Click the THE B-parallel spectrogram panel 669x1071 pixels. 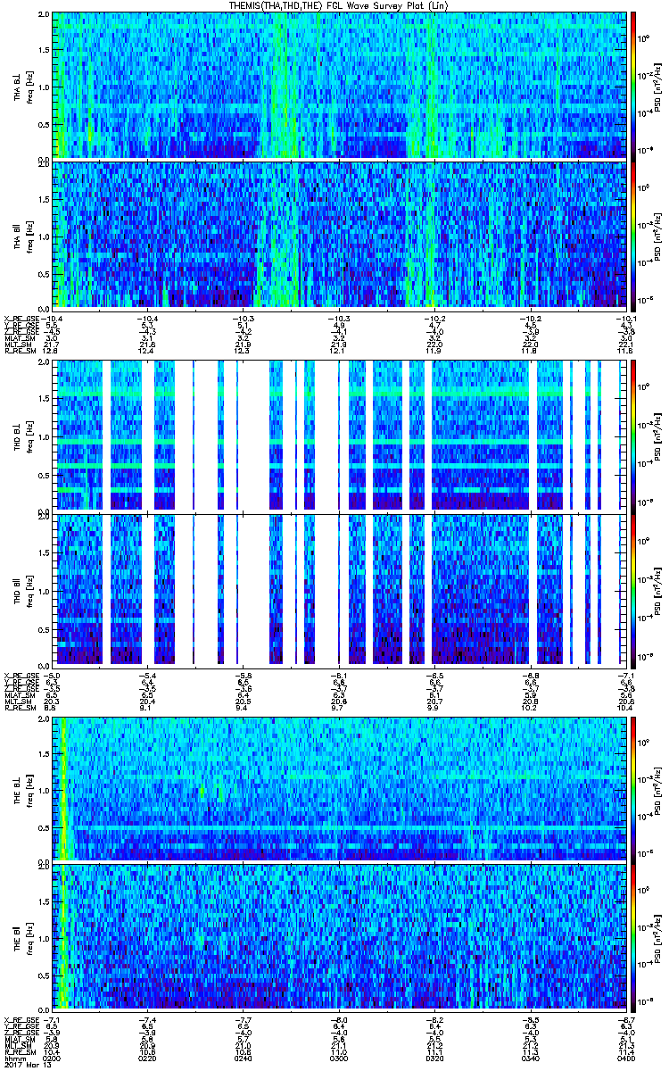(340, 938)
